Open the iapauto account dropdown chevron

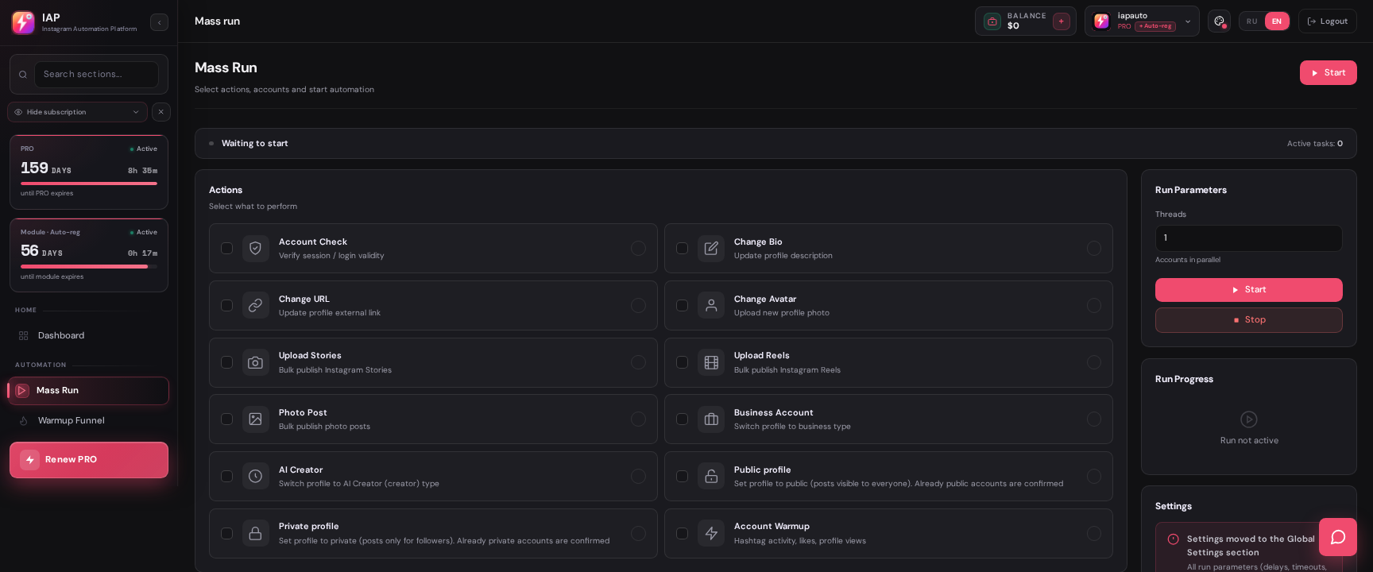(1188, 21)
